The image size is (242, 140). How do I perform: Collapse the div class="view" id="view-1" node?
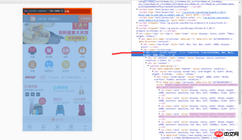pos(137,34)
